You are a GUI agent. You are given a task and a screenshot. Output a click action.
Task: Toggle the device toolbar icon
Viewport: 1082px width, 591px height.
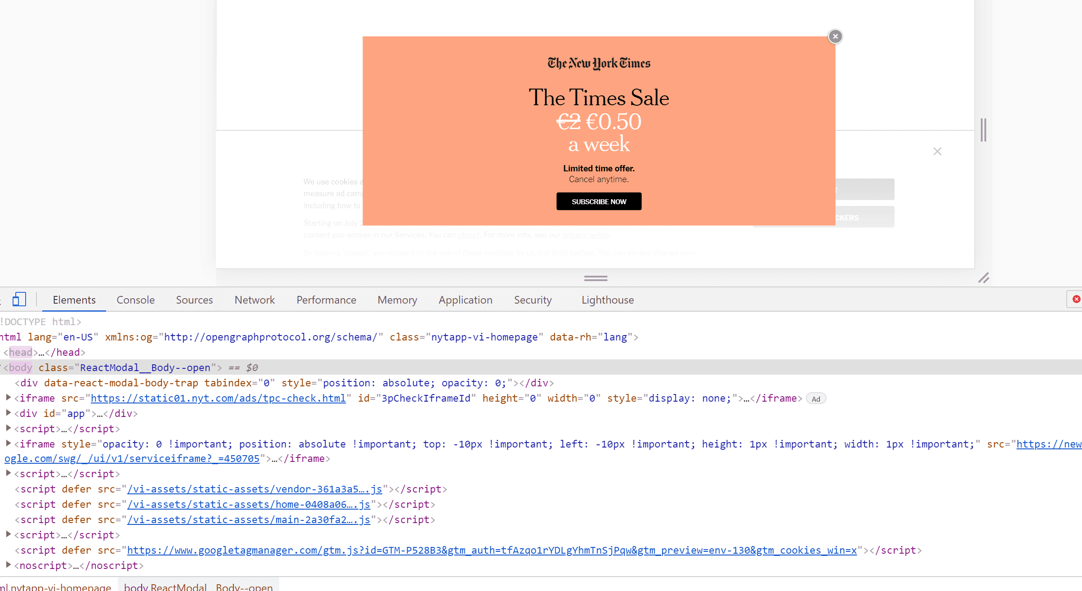(19, 300)
